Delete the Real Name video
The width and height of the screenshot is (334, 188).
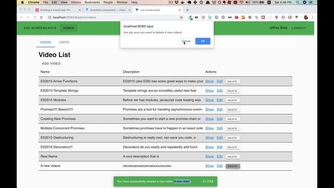pos(232,157)
